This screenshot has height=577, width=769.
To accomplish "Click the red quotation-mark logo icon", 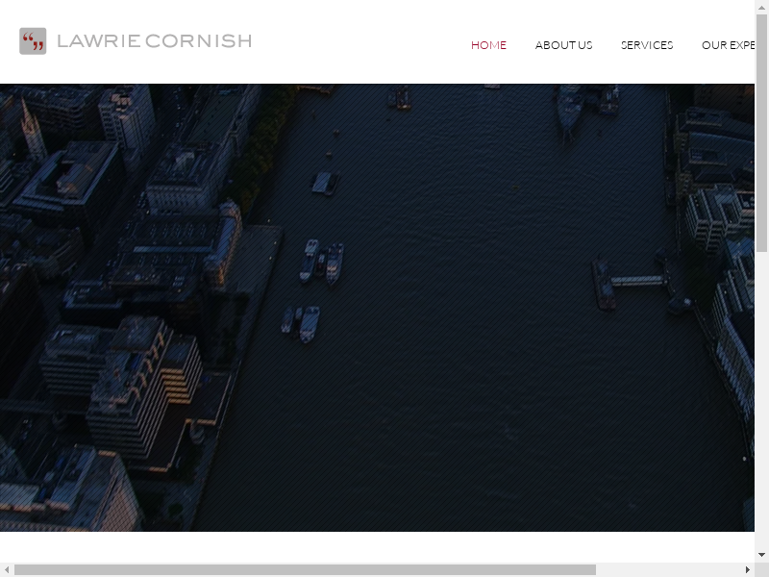I will (x=33, y=41).
